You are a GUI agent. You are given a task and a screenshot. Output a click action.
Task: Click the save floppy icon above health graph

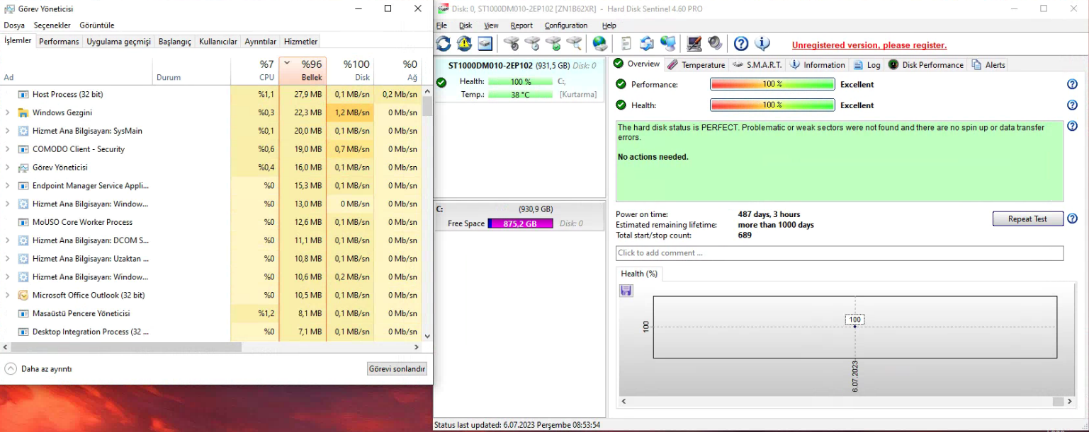click(626, 291)
